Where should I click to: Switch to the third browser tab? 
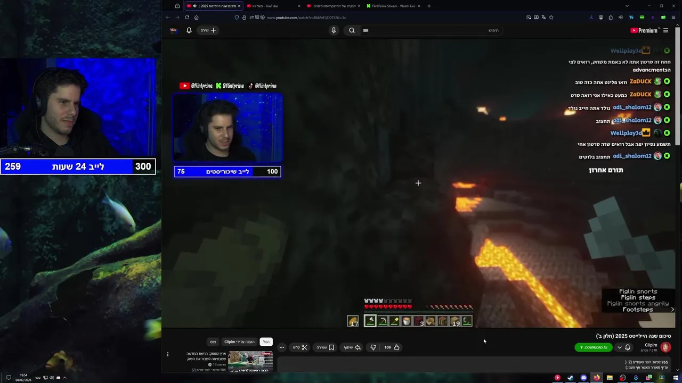pos(332,6)
